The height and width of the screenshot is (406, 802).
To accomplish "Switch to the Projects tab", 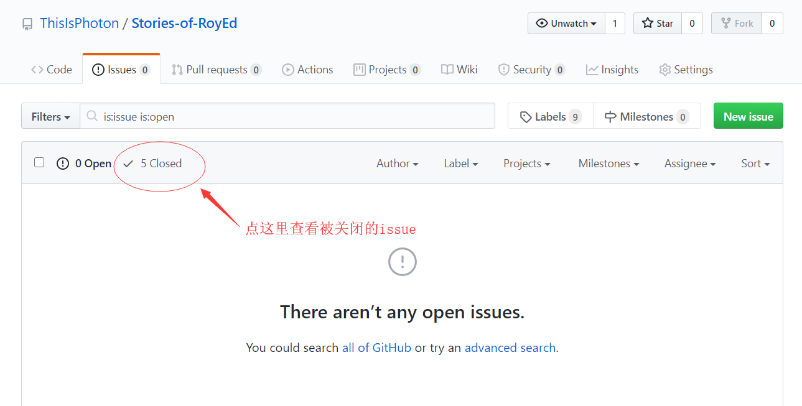I will [x=387, y=70].
